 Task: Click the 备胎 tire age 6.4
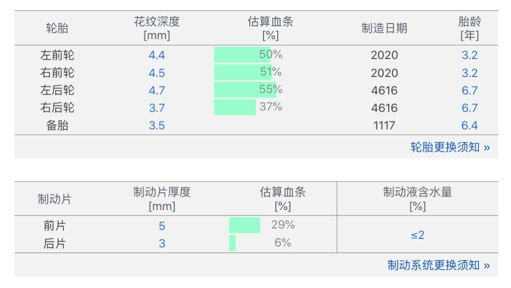point(469,125)
